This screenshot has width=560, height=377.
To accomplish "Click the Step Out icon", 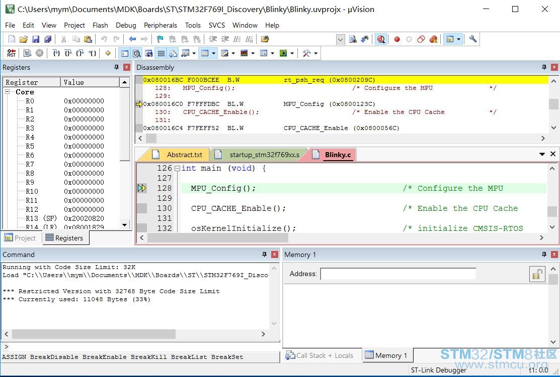I will (x=80, y=53).
